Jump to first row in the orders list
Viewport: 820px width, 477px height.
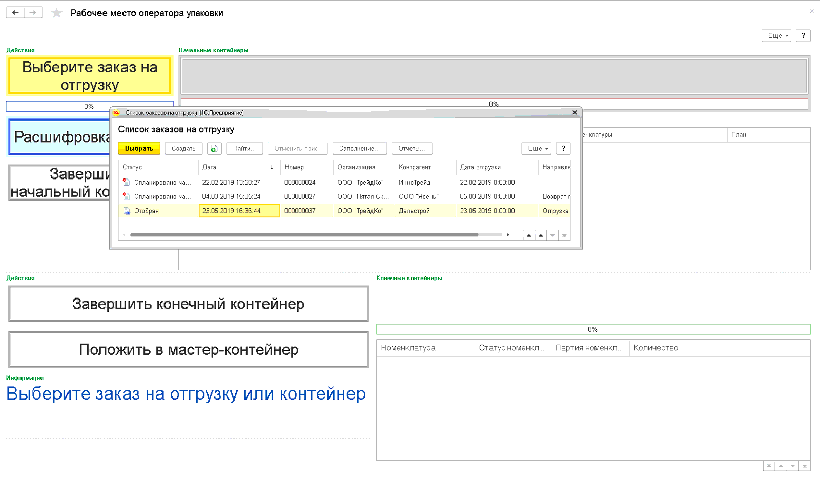529,235
